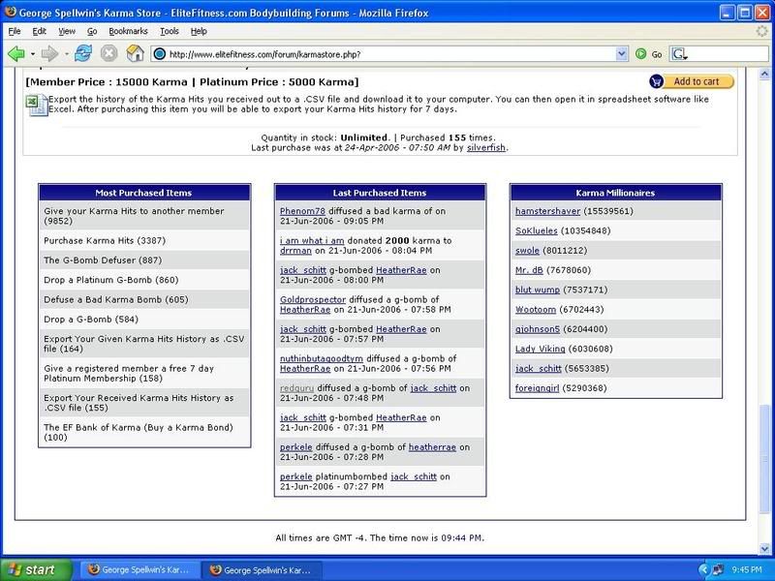775x581 pixels.
Task: Open the Windows Start button
Action: [x=36, y=569]
